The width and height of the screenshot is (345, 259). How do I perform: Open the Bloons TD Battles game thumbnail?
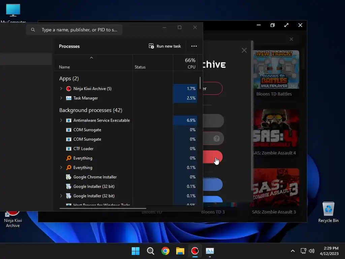point(276,69)
